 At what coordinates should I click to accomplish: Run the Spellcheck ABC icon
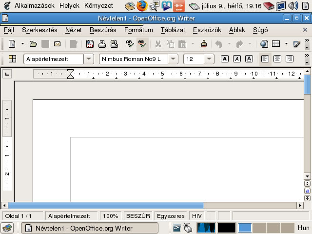(x=130, y=44)
